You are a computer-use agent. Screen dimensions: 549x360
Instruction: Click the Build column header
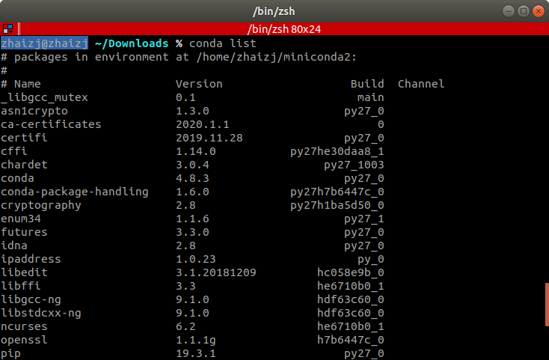click(x=367, y=84)
